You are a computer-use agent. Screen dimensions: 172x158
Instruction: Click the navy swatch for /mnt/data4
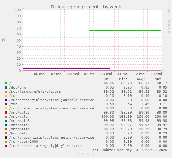(x=6, y=125)
